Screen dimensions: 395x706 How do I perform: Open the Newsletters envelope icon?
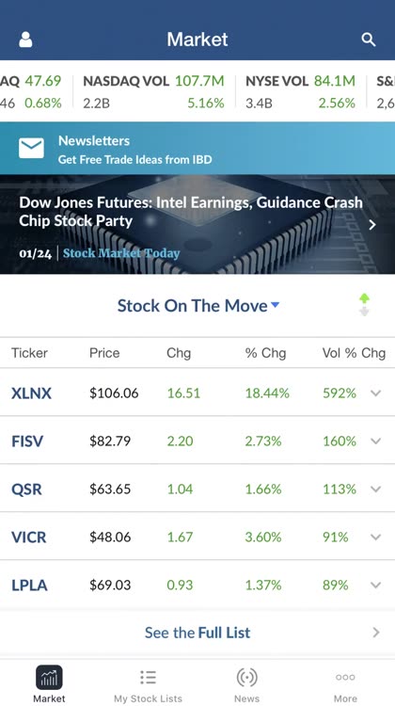(31, 148)
